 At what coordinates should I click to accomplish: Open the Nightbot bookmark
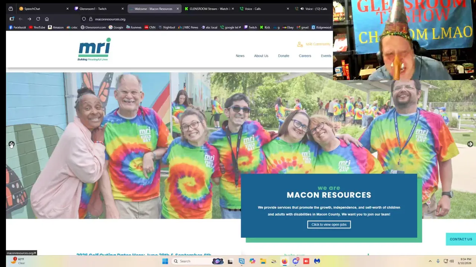click(x=167, y=27)
